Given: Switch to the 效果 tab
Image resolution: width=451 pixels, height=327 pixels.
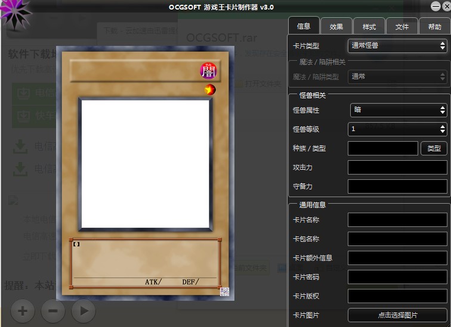Looking at the screenshot, I should click(336, 26).
